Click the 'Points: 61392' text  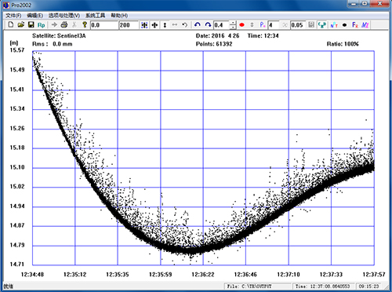(214, 44)
